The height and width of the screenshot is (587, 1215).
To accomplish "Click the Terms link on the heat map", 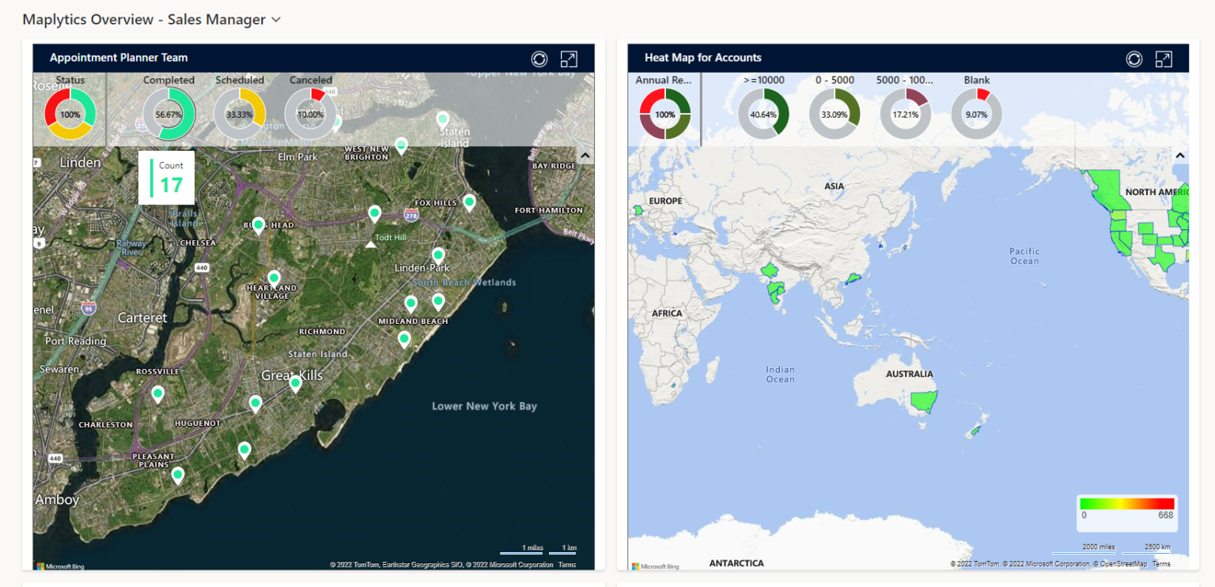I will tap(1163, 563).
